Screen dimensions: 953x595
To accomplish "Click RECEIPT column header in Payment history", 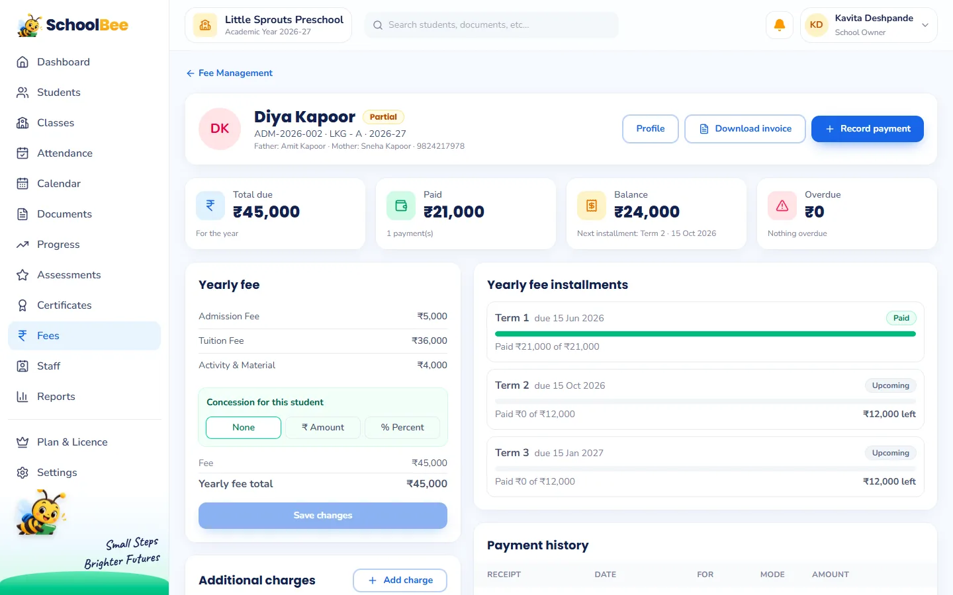I will [504, 575].
